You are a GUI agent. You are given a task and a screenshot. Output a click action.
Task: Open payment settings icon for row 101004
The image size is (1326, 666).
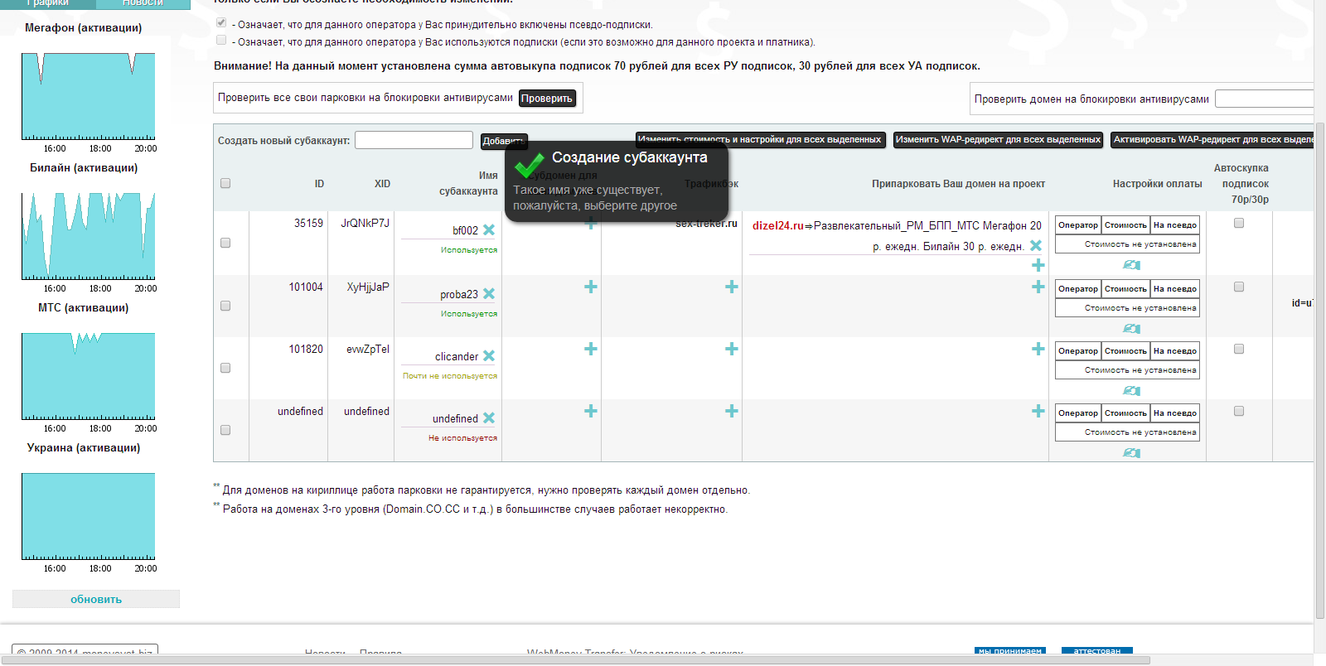(1131, 329)
